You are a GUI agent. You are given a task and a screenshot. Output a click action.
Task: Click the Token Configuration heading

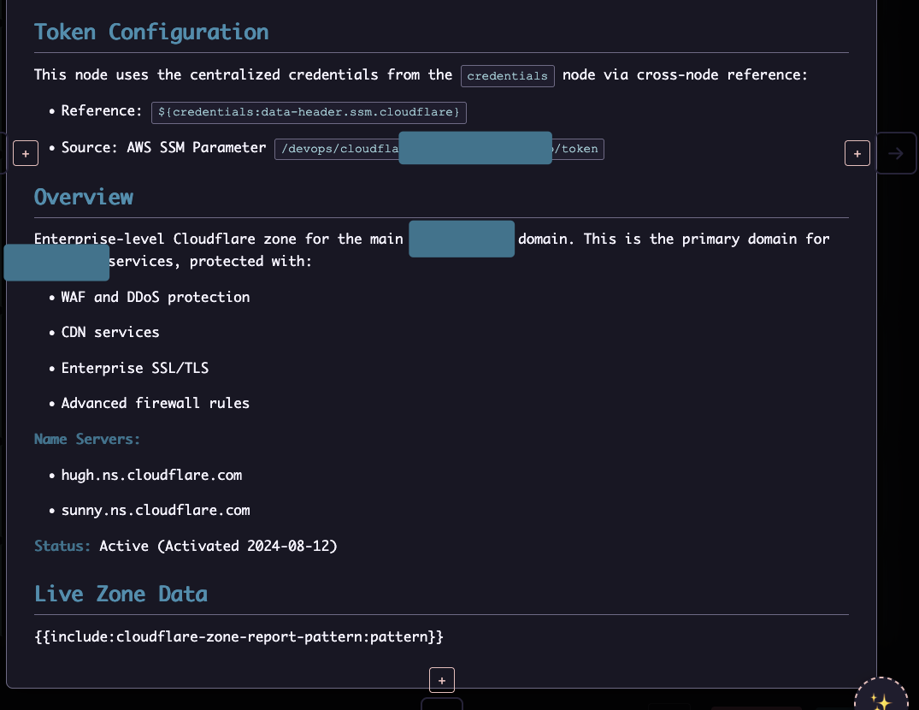point(151,33)
